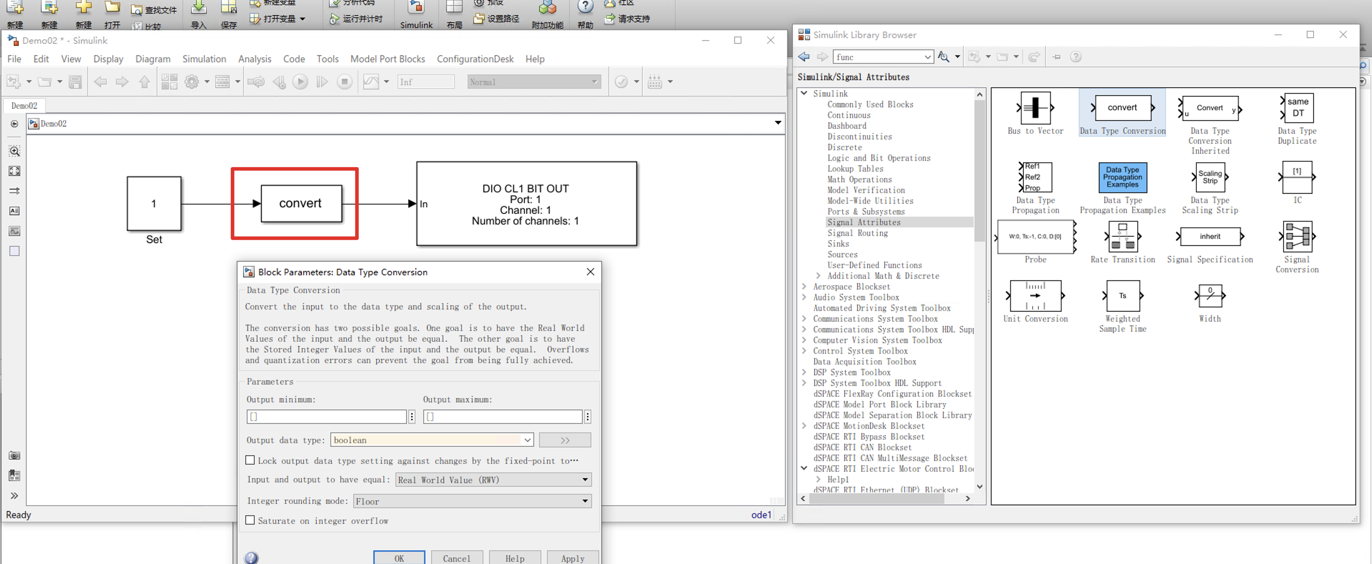Select Commonly Used Blocks in library tree
This screenshot has width=1372, height=564.
[x=870, y=104]
